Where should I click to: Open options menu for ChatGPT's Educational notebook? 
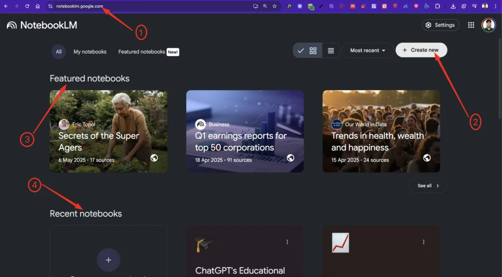287,242
